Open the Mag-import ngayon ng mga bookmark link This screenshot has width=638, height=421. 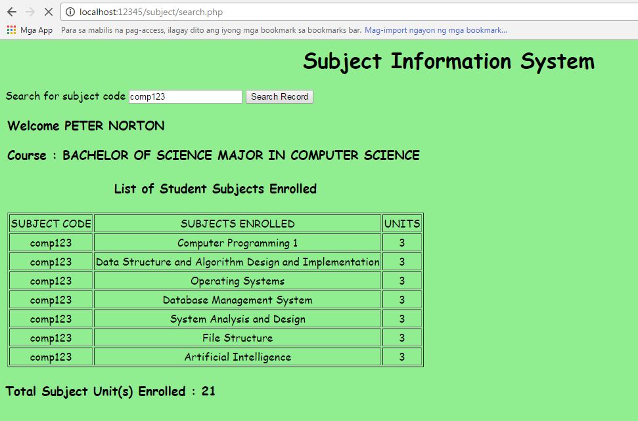436,30
